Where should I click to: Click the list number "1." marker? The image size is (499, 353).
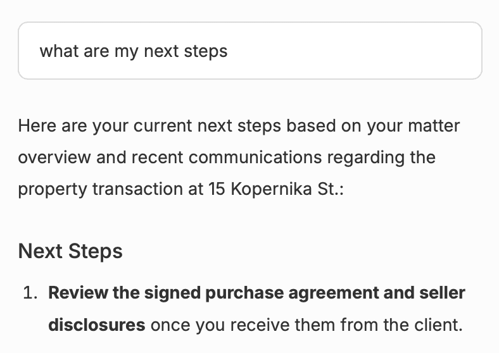pos(31,294)
